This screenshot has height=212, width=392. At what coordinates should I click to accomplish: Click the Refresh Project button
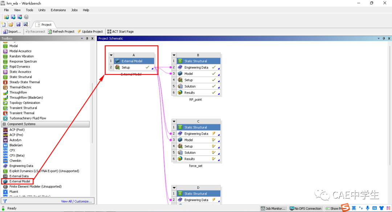tap(61, 32)
